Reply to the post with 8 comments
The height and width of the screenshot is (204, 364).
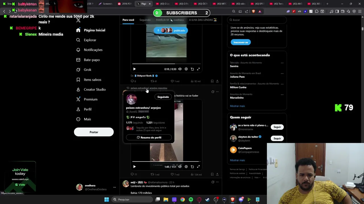coord(133,81)
